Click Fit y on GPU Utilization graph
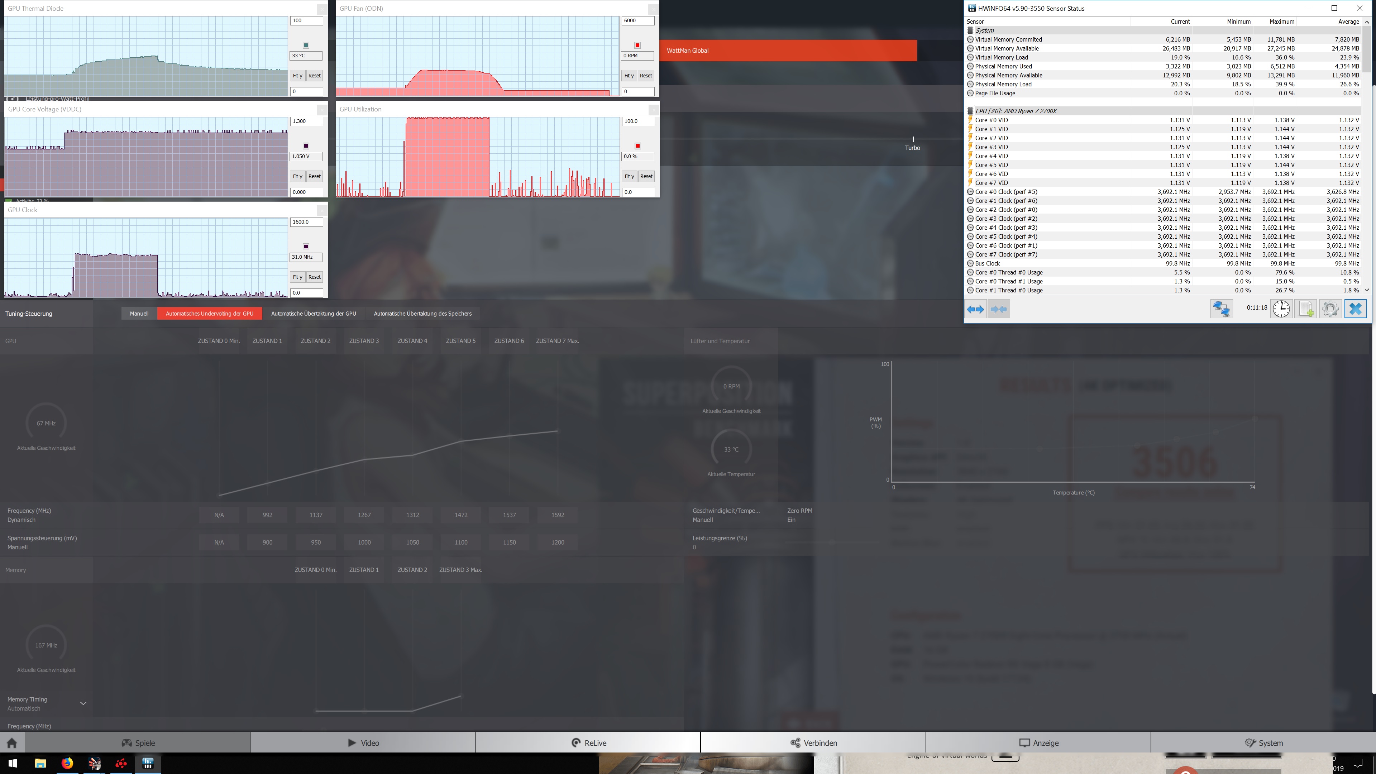Image resolution: width=1376 pixels, height=774 pixels. click(x=629, y=176)
